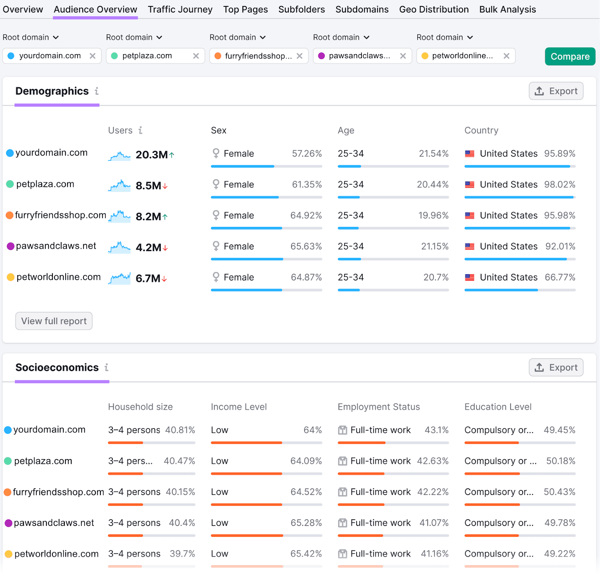Open the Demographics info tooltip

(97, 91)
